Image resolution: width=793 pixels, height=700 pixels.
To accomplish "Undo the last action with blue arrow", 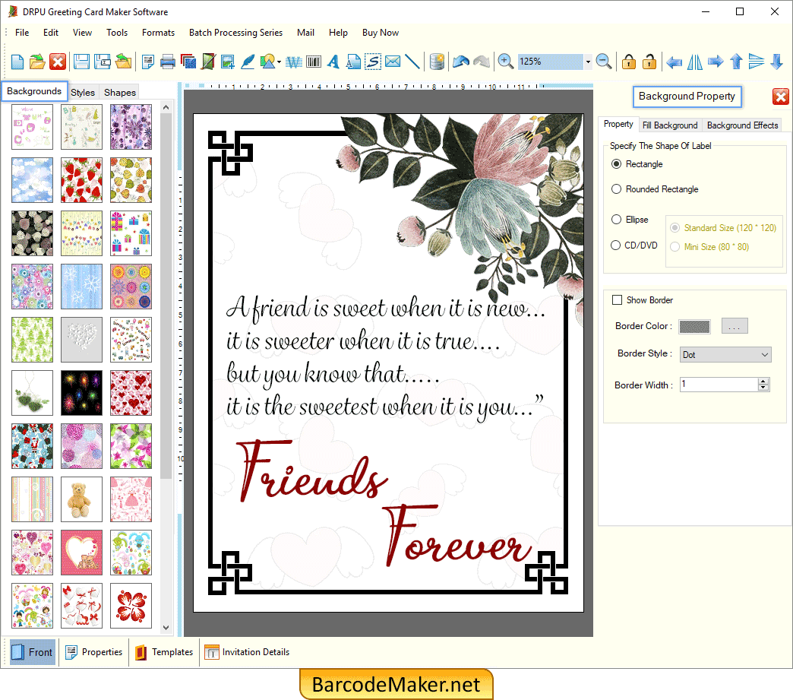I will (x=461, y=62).
